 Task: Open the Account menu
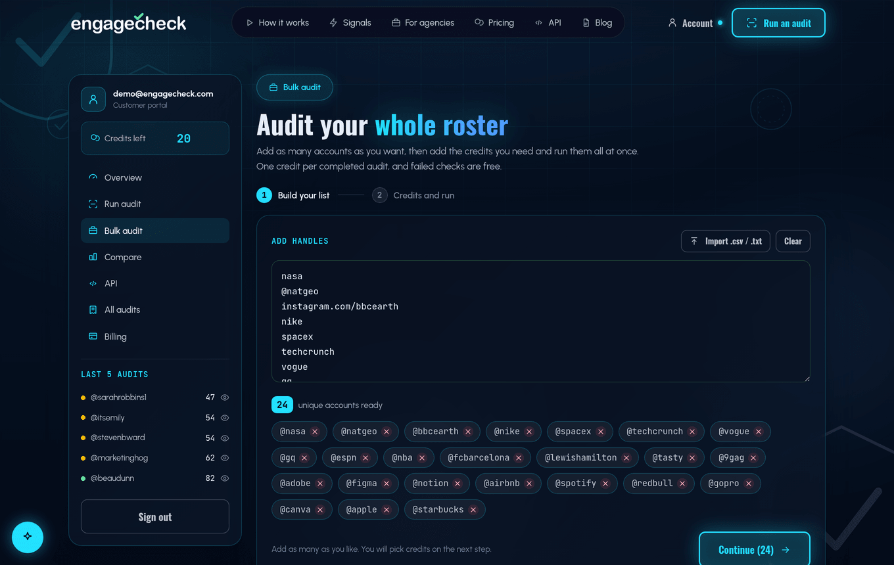pyautogui.click(x=695, y=23)
